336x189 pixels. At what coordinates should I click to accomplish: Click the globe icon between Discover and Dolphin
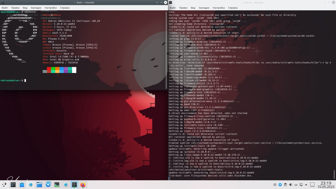[x=31, y=185]
